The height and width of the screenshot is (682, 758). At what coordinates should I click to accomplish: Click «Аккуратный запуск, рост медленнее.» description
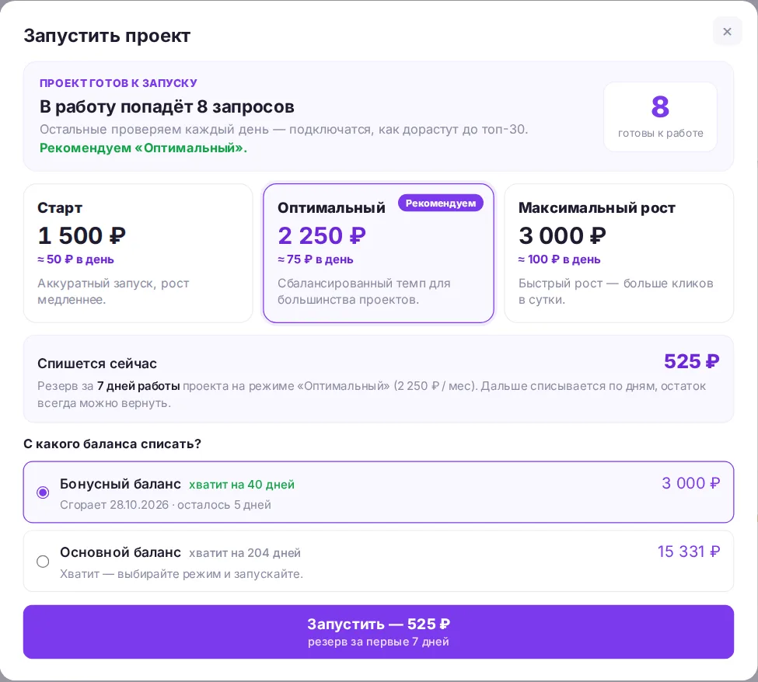114,291
